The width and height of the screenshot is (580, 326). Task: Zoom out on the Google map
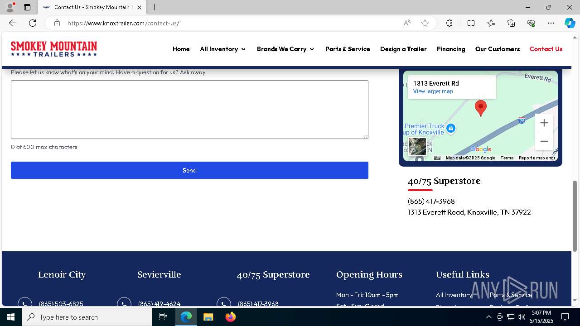point(544,141)
